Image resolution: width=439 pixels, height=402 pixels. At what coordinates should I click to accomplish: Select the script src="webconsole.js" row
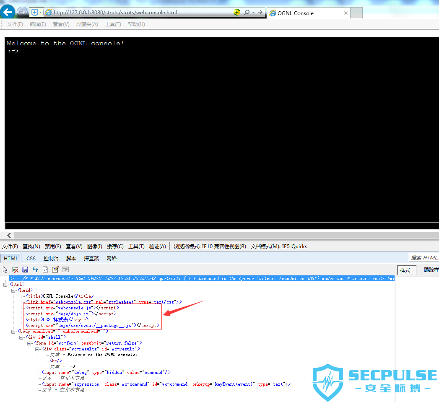(x=72, y=308)
